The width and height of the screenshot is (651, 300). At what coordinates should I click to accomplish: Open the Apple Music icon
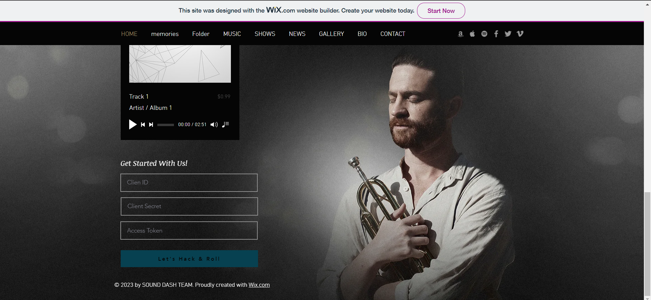tap(472, 34)
